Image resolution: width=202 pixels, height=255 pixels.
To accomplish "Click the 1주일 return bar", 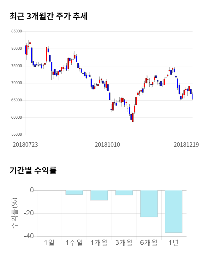I will pos(74,192).
